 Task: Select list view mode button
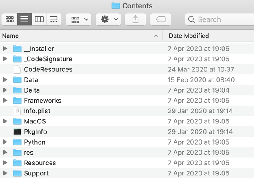tap(25, 19)
